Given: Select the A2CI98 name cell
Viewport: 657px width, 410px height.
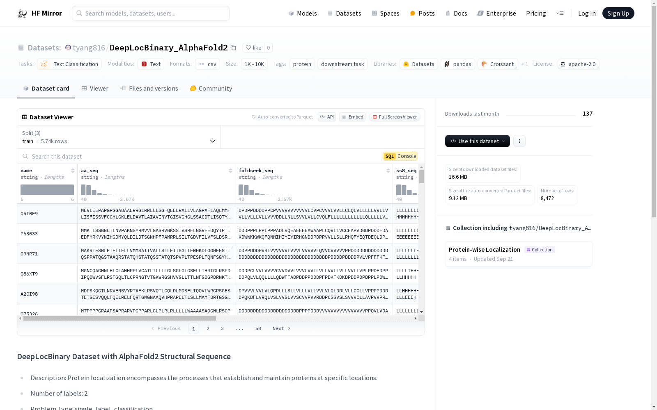Looking at the screenshot, I should pos(47,294).
